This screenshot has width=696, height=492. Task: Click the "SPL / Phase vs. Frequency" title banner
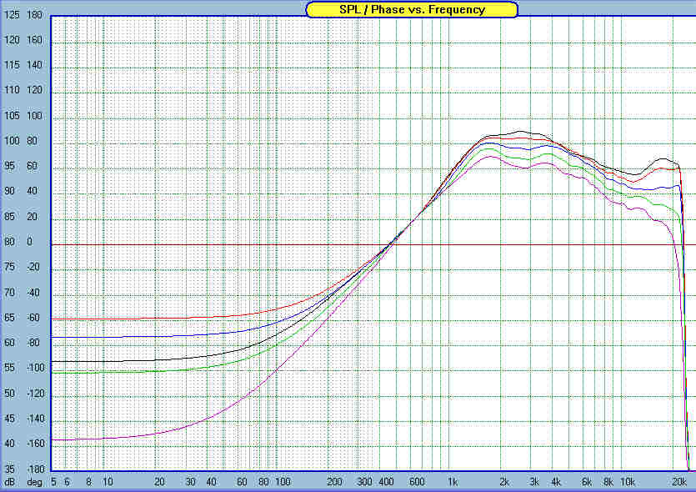(x=412, y=9)
